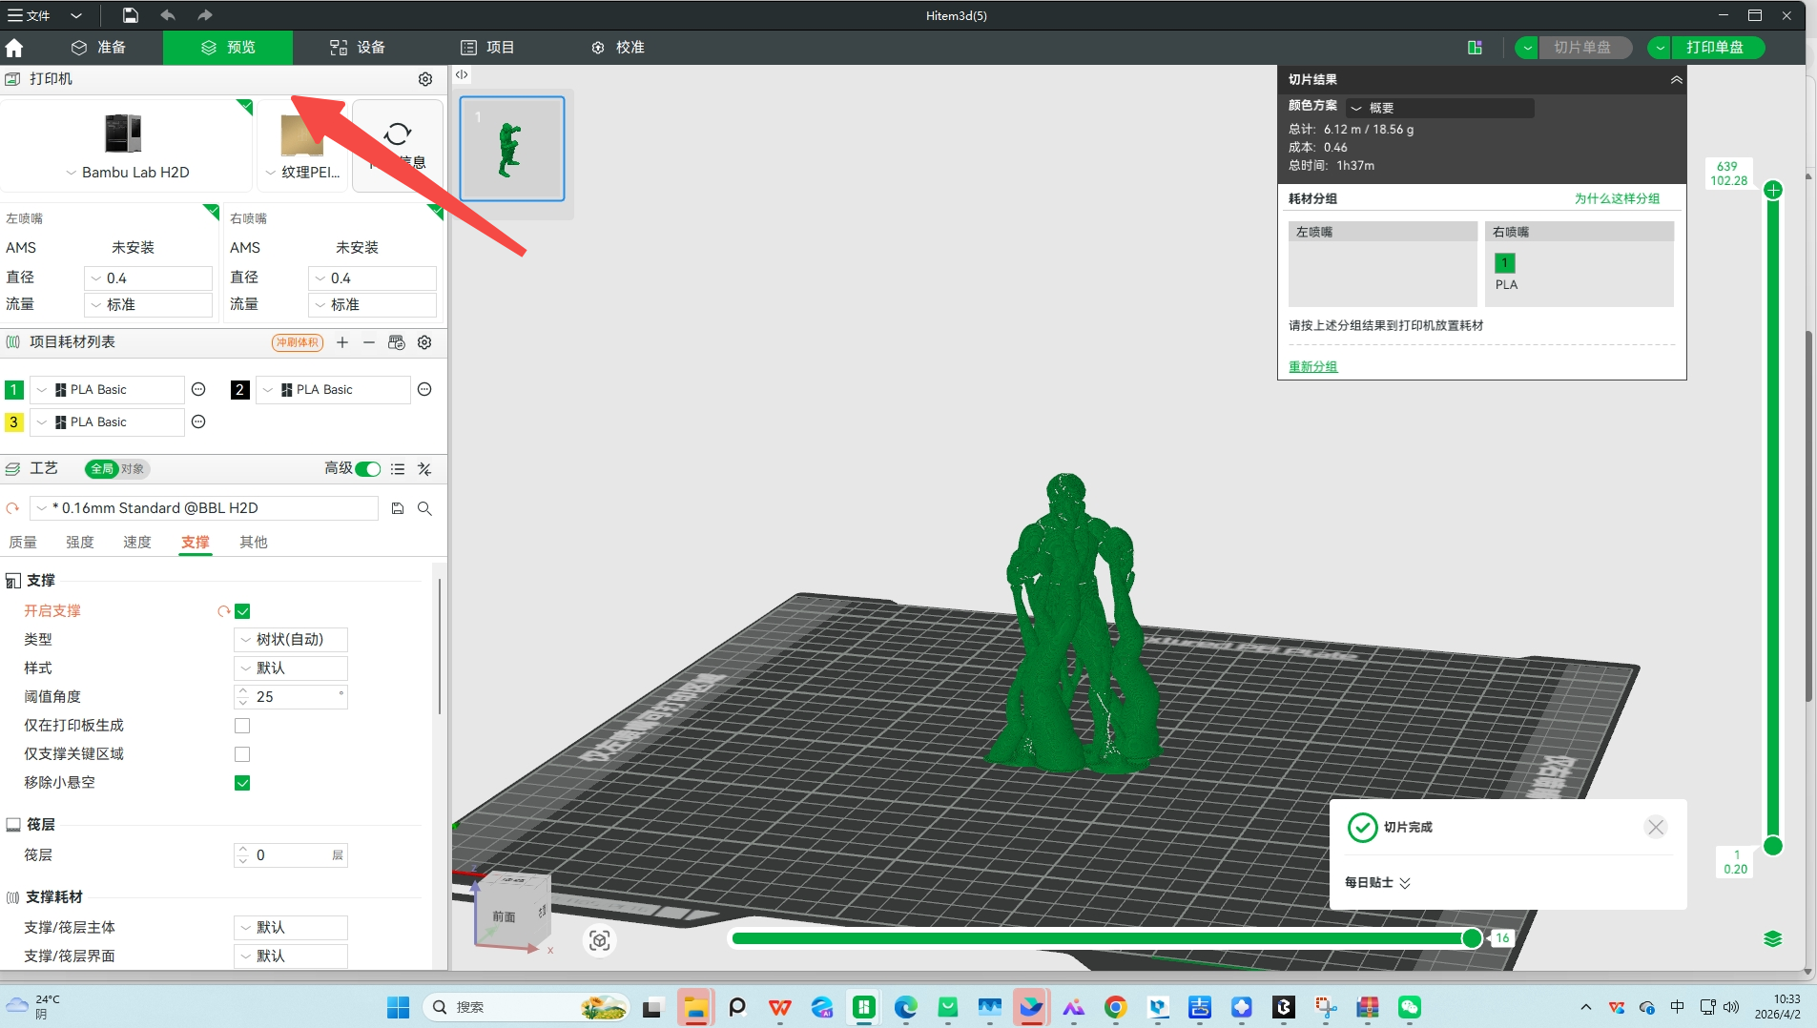Open the 树状(自动) support type dropdown
The width and height of the screenshot is (1817, 1028).
click(x=291, y=639)
